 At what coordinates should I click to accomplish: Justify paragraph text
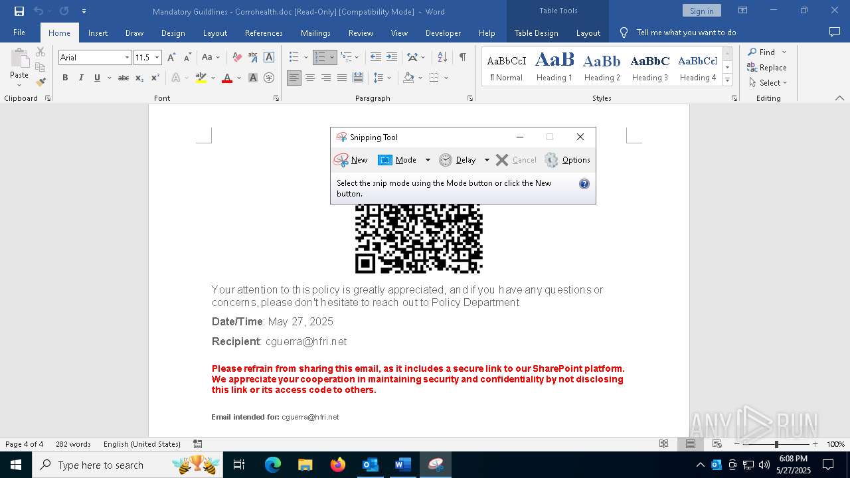(342, 78)
